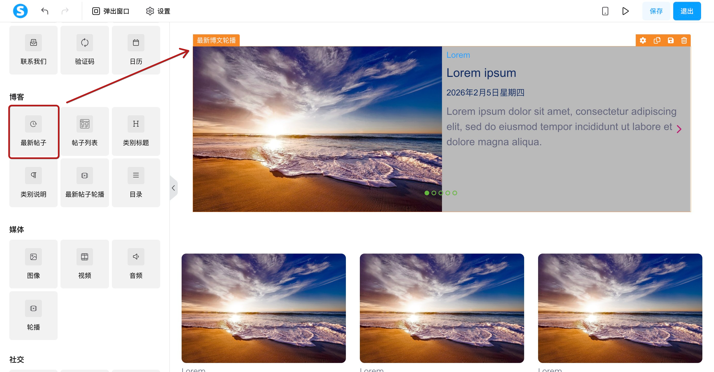This screenshot has height=372, width=714.
Task: Open the 弹出窗口 menu
Action: tap(111, 11)
